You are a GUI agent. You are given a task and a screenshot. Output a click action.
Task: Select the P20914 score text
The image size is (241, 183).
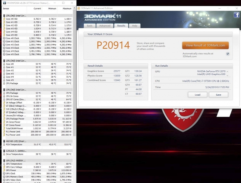113,45
